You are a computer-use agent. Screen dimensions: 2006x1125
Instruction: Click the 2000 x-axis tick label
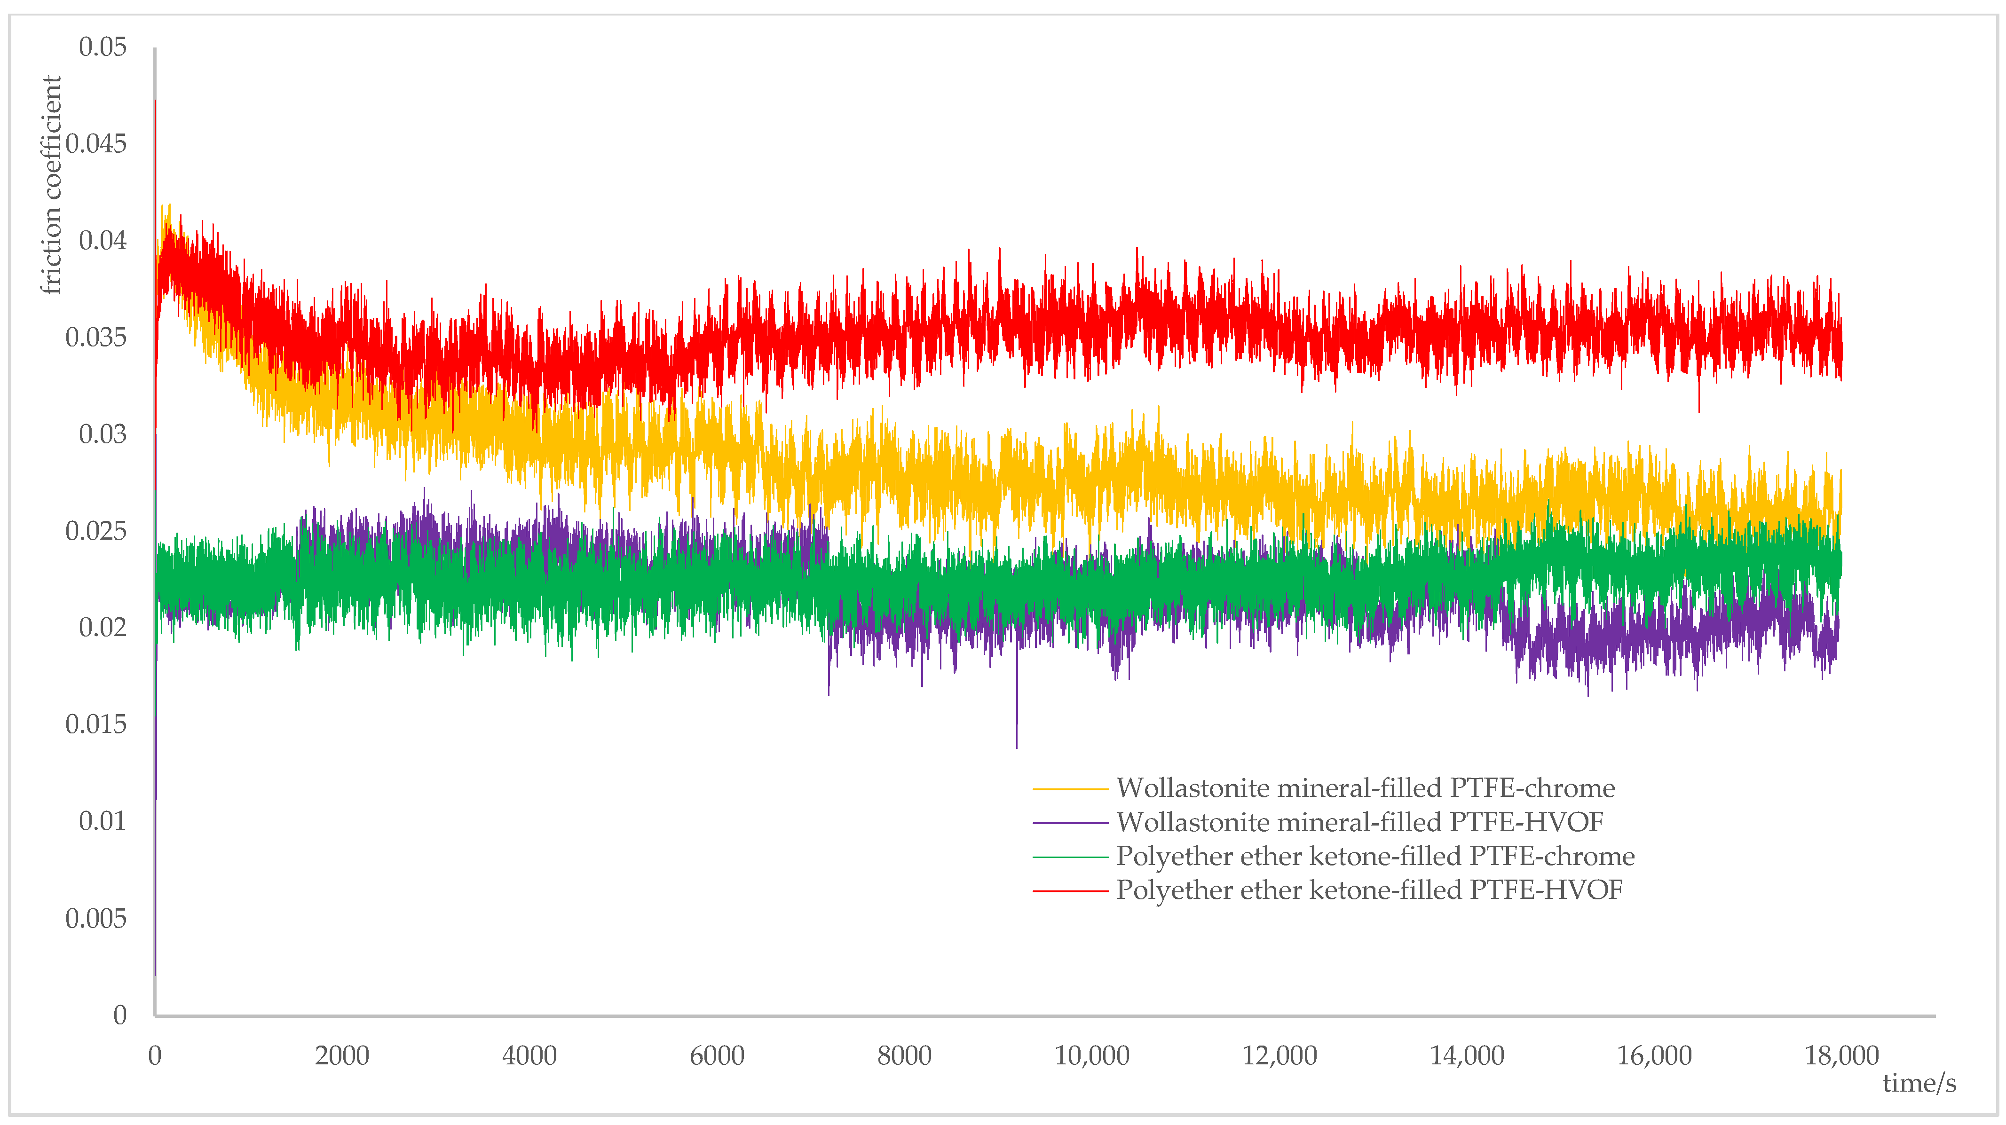tap(342, 1056)
